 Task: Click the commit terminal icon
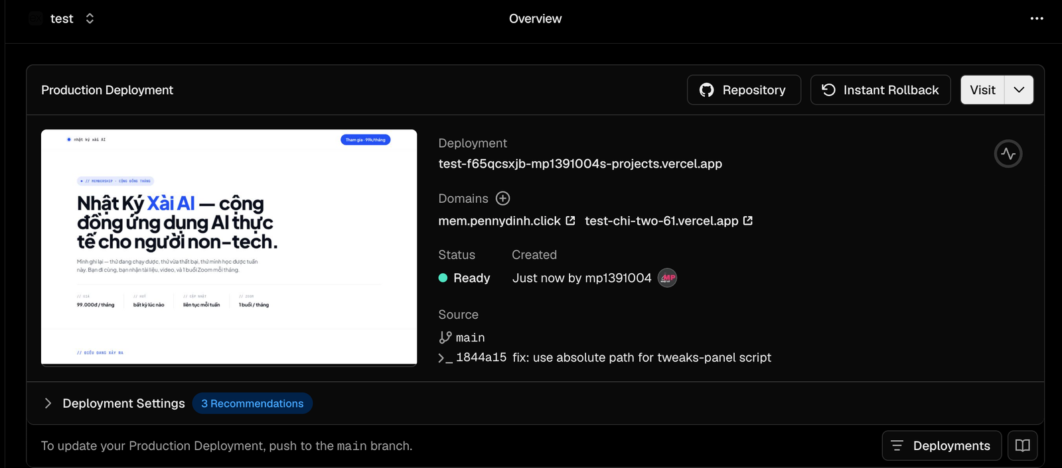(x=445, y=358)
